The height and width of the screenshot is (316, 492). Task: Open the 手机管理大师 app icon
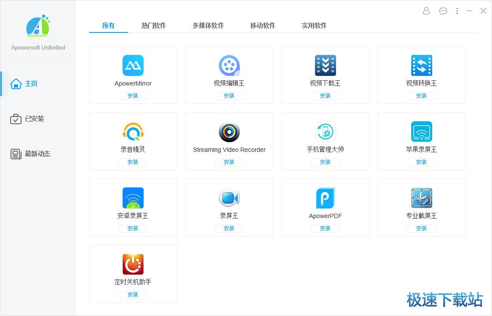(325, 131)
